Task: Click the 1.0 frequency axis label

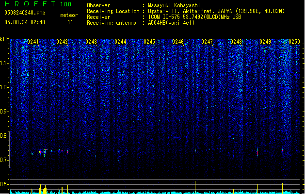Action: [x=4, y=87]
